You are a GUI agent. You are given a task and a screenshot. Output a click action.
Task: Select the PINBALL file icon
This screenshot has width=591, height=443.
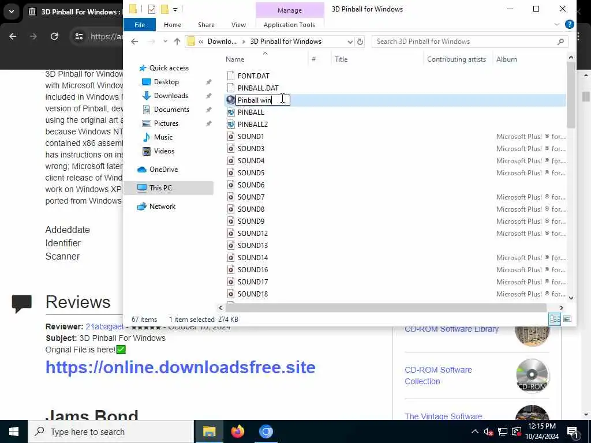tap(231, 112)
